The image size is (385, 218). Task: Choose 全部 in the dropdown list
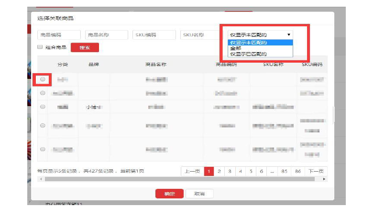click(260, 48)
